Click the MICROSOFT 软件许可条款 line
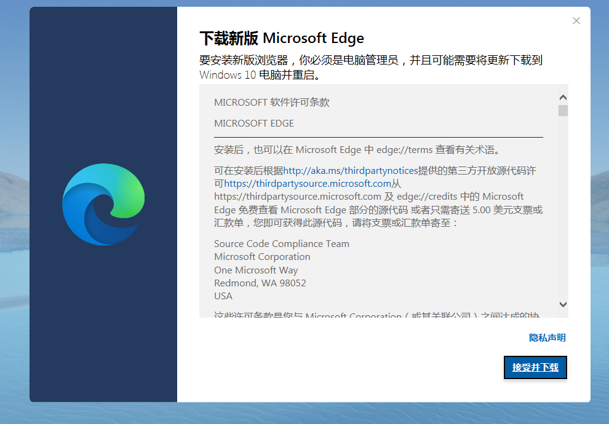This screenshot has height=424, width=609. click(272, 103)
